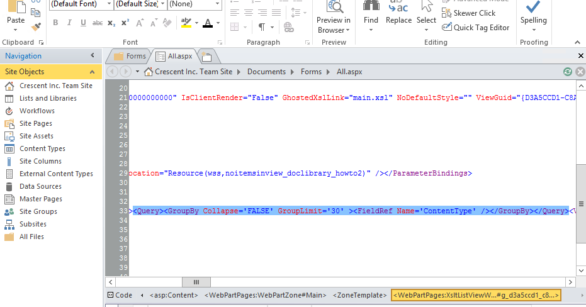Open Site Assets
The image size is (586, 307).
pyautogui.click(x=29, y=136)
